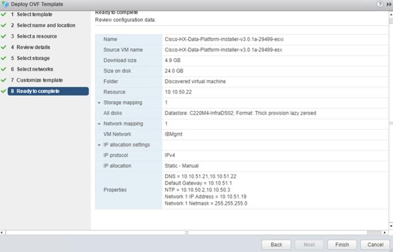
Task: Click the help question mark icon
Action: point(380,4)
